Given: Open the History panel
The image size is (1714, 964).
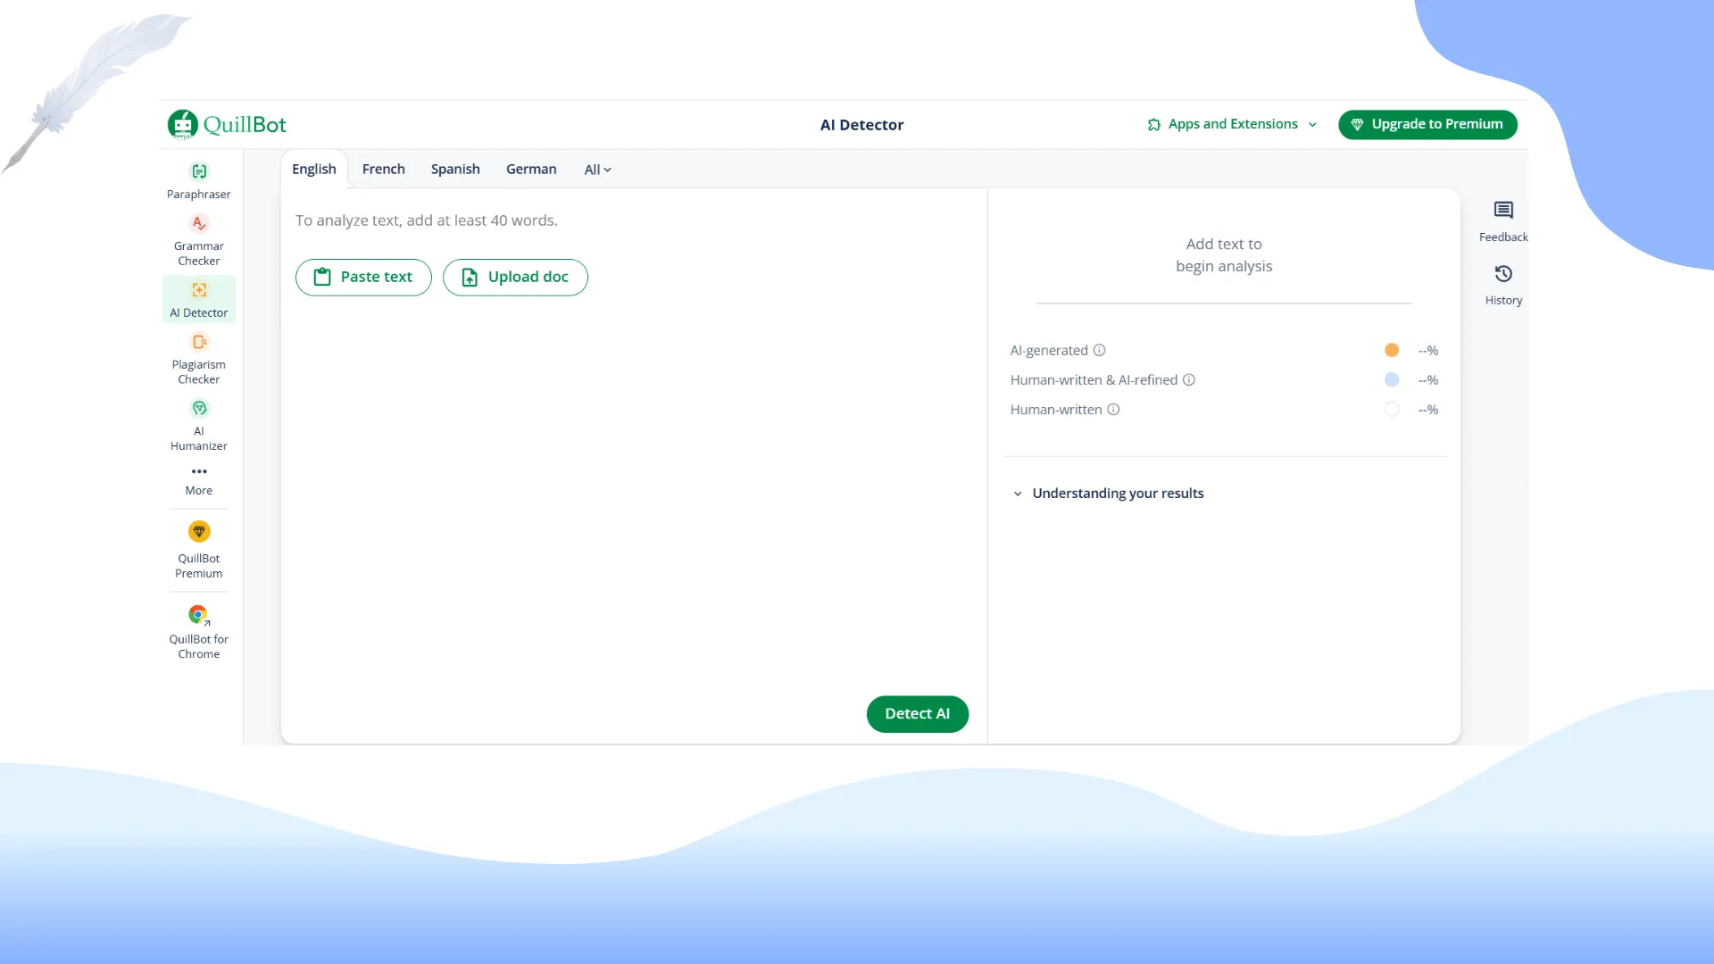Looking at the screenshot, I should 1502,285.
